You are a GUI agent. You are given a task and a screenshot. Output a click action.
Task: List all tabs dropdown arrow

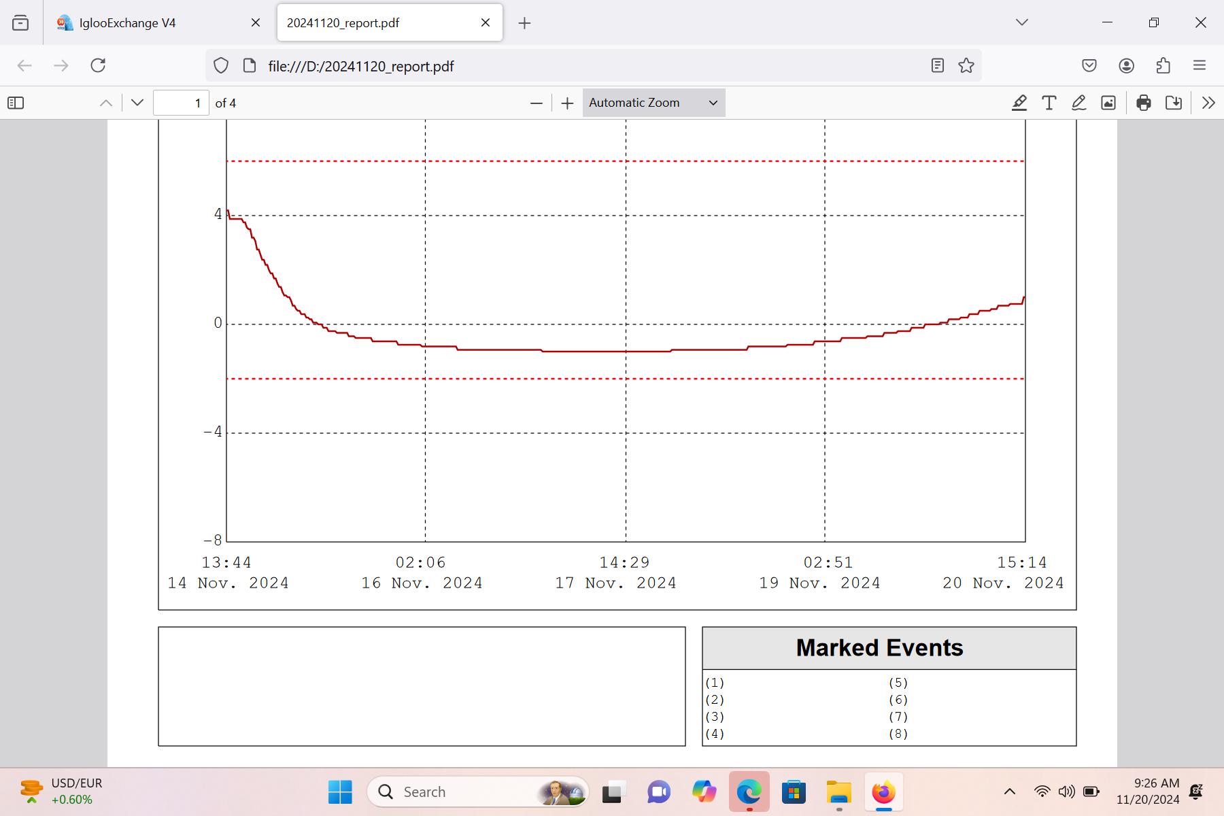(x=1021, y=22)
